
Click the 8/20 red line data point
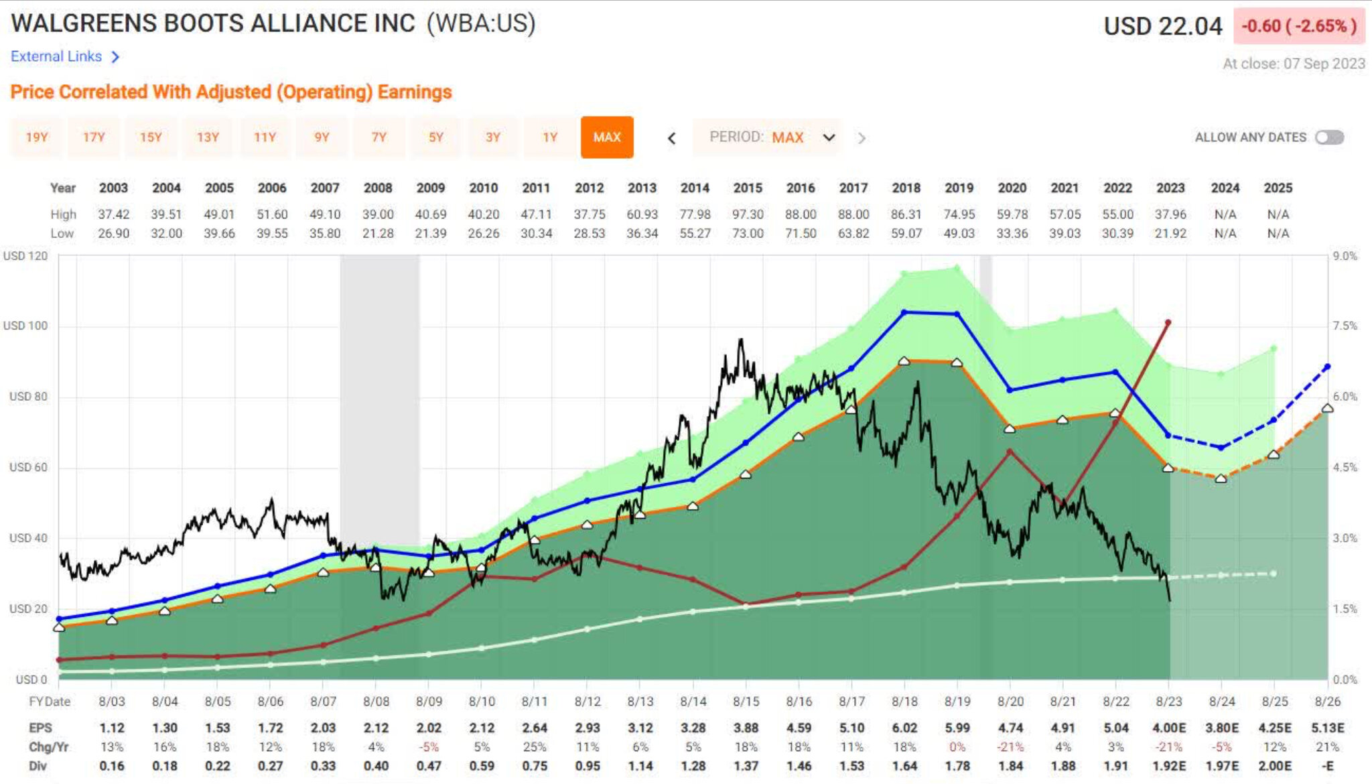(1010, 452)
